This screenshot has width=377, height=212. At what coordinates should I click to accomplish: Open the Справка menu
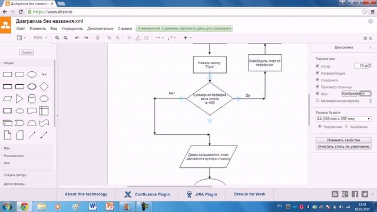click(125, 29)
